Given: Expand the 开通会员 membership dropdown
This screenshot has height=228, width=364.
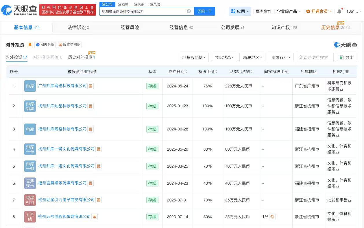Looking at the screenshot, I should pyautogui.click(x=318, y=11).
